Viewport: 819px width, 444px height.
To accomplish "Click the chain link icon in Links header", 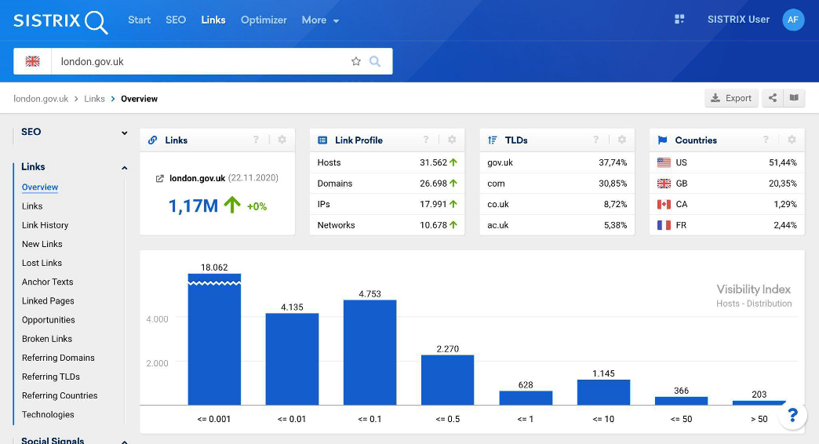I will tap(152, 140).
